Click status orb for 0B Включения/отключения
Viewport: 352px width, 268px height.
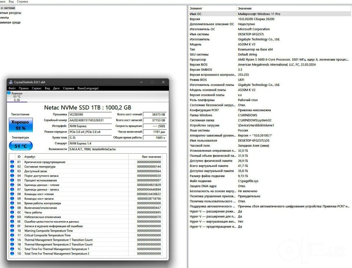click(x=12, y=208)
